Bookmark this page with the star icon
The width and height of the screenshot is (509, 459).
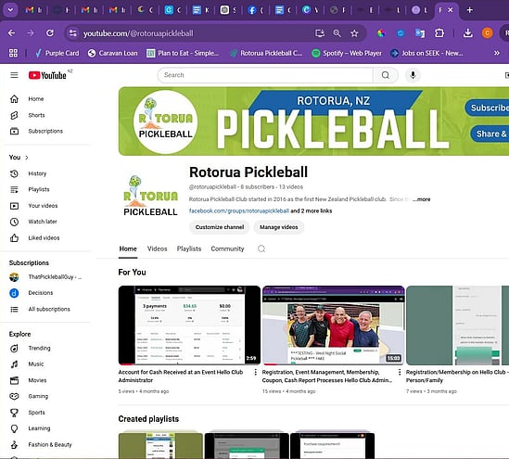pos(354,33)
